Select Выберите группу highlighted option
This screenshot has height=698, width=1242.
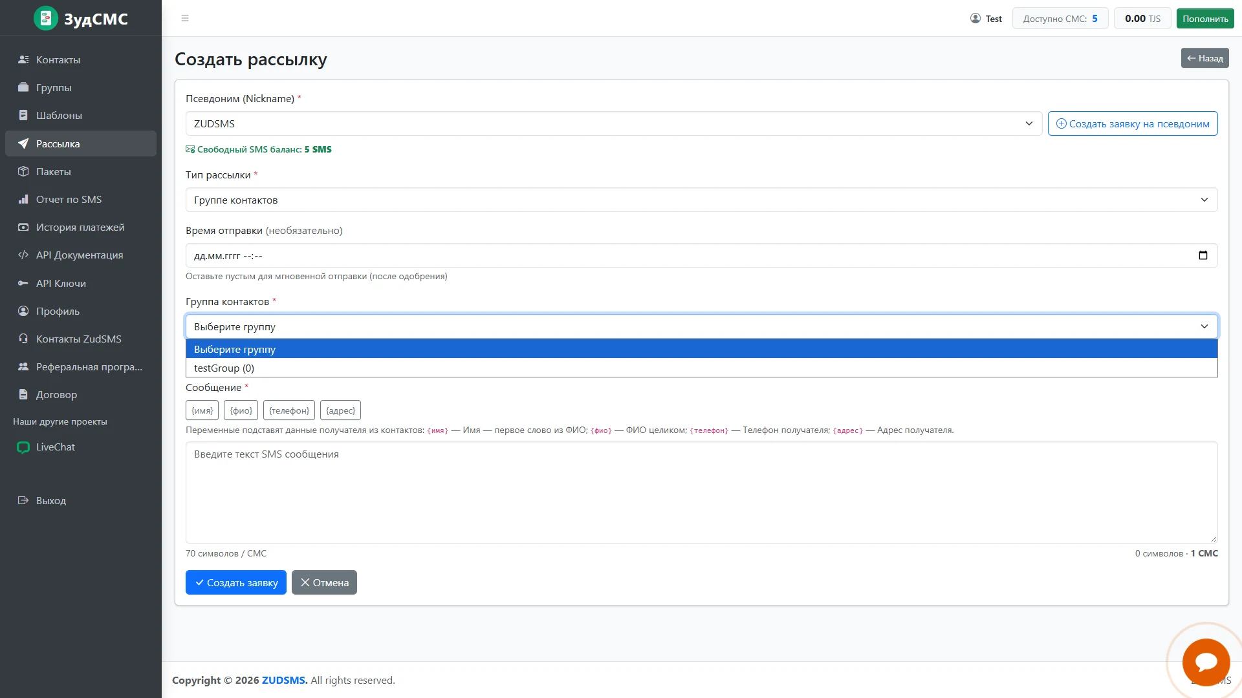click(701, 349)
